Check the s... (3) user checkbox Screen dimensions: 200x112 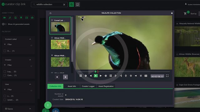pyautogui.click(x=5, y=96)
